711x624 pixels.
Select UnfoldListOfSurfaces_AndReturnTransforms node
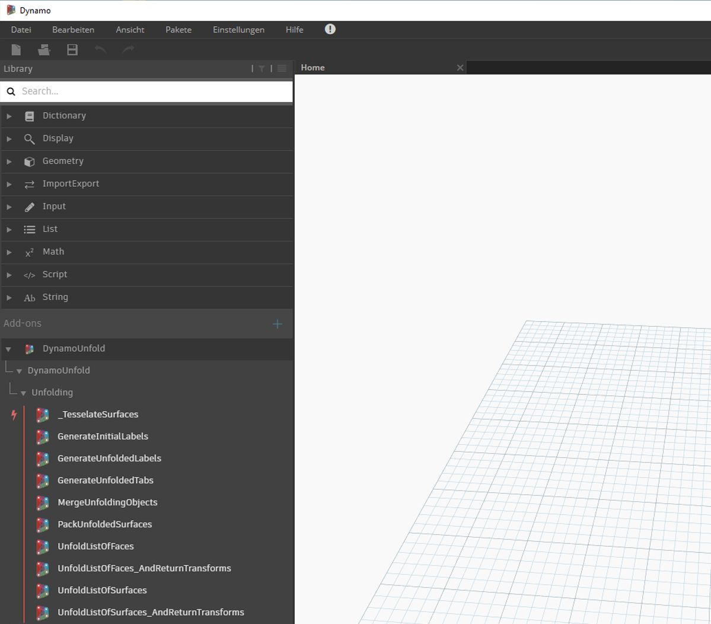point(151,612)
